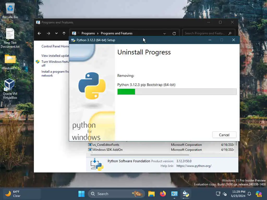
Task: Switch to Control Panel taskbar icon
Action: point(174,194)
